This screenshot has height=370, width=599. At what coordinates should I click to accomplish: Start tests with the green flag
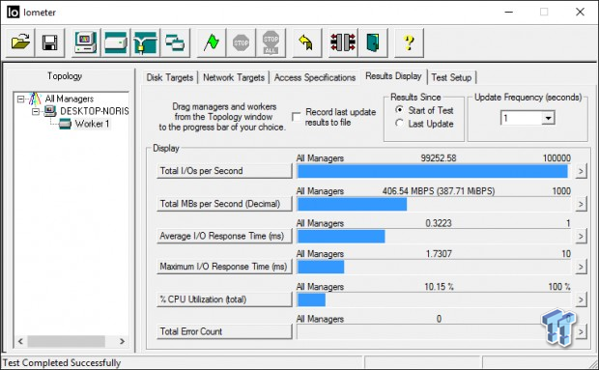tap(212, 43)
